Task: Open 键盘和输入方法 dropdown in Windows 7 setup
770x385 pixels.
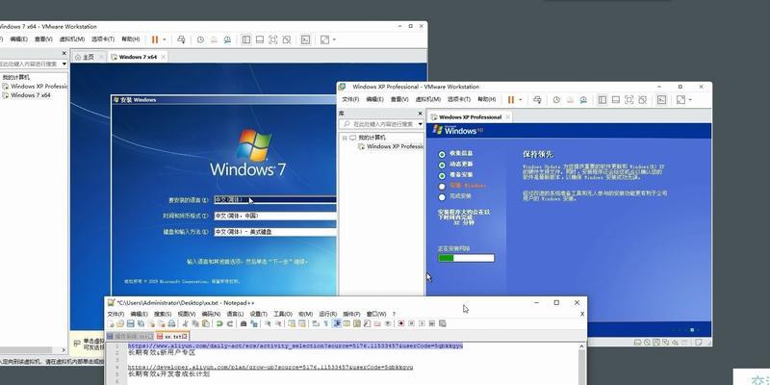Action: [x=275, y=231]
